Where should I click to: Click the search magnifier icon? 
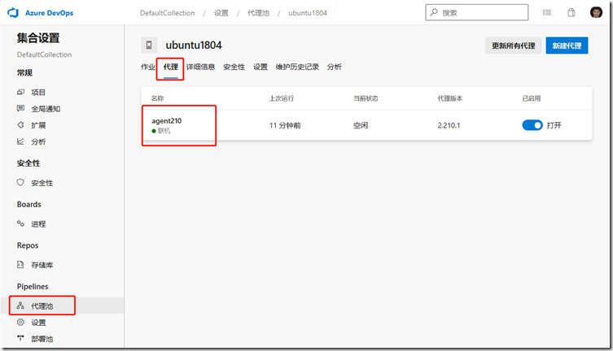pyautogui.click(x=434, y=12)
